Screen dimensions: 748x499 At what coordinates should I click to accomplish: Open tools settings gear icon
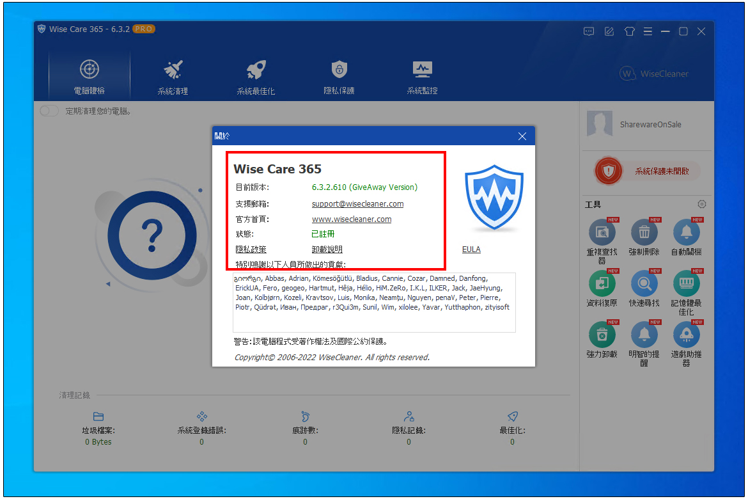[702, 204]
